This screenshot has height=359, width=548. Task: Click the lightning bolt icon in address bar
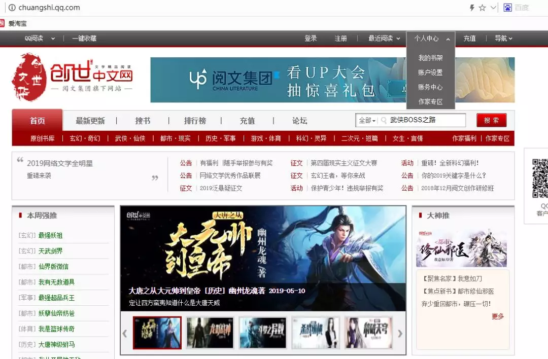click(x=472, y=8)
